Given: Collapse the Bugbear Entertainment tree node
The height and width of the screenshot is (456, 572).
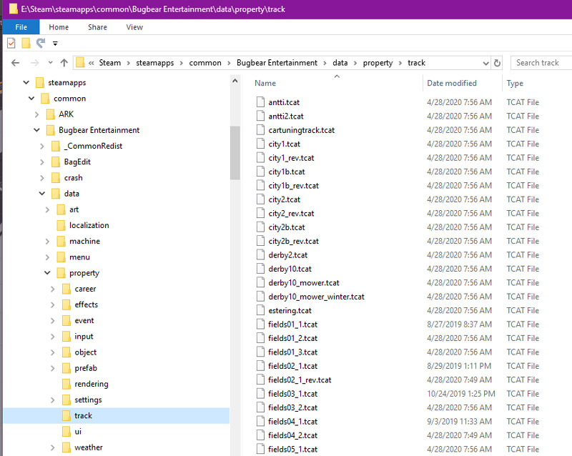Looking at the screenshot, I should coord(37,130).
